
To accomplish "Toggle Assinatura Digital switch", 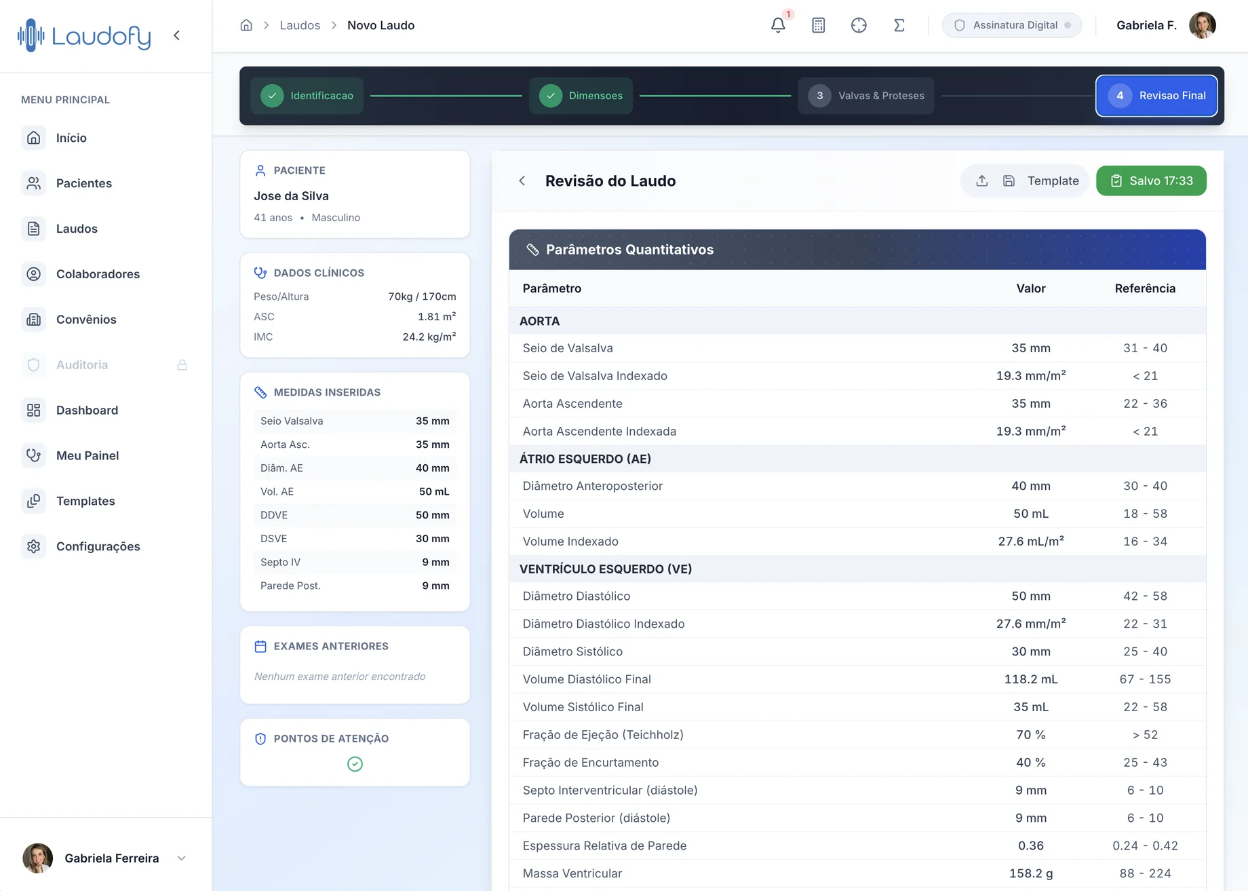I will (1012, 25).
